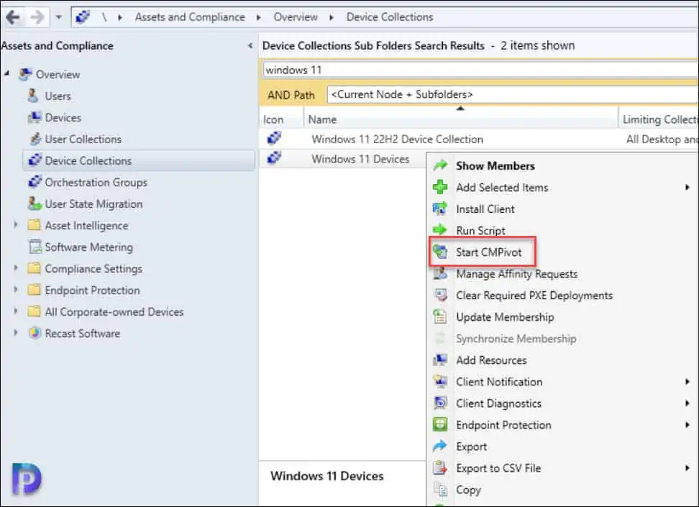Click the Export to CSV File icon
The height and width of the screenshot is (507, 699).
440,467
